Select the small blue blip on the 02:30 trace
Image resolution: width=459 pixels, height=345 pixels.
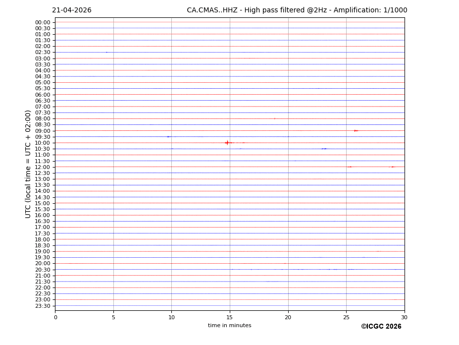pos(106,53)
